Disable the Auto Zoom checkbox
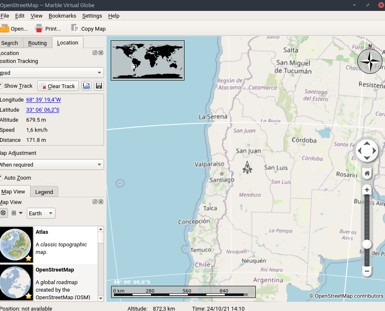The width and height of the screenshot is (385, 311). pyautogui.click(x=1, y=178)
